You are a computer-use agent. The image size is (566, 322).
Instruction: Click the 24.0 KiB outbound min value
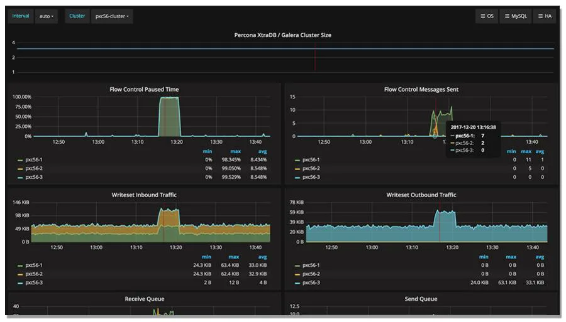479,282
